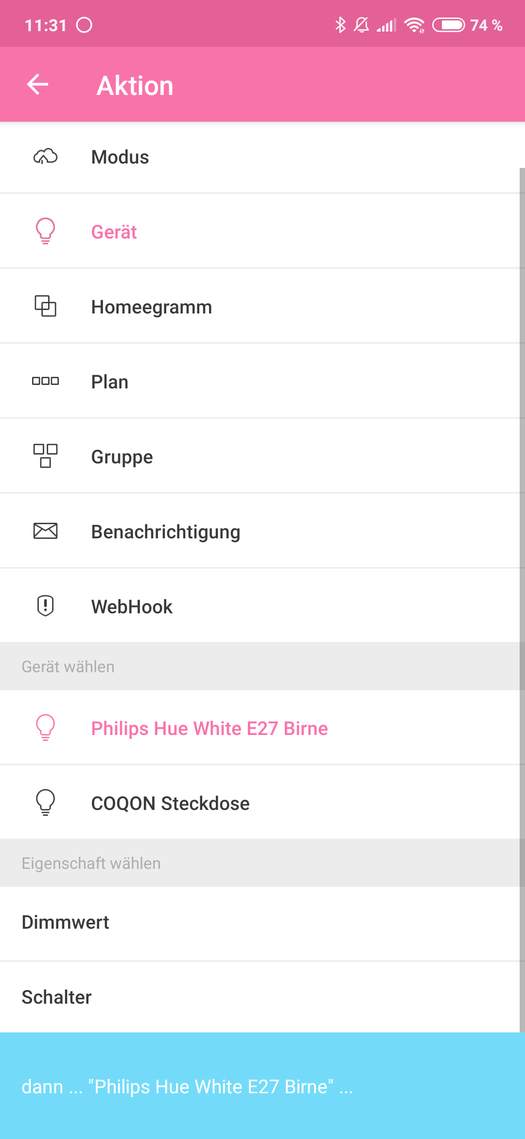Image resolution: width=525 pixels, height=1139 pixels.
Task: Tap the blue summary bar at bottom
Action: click(262, 1086)
